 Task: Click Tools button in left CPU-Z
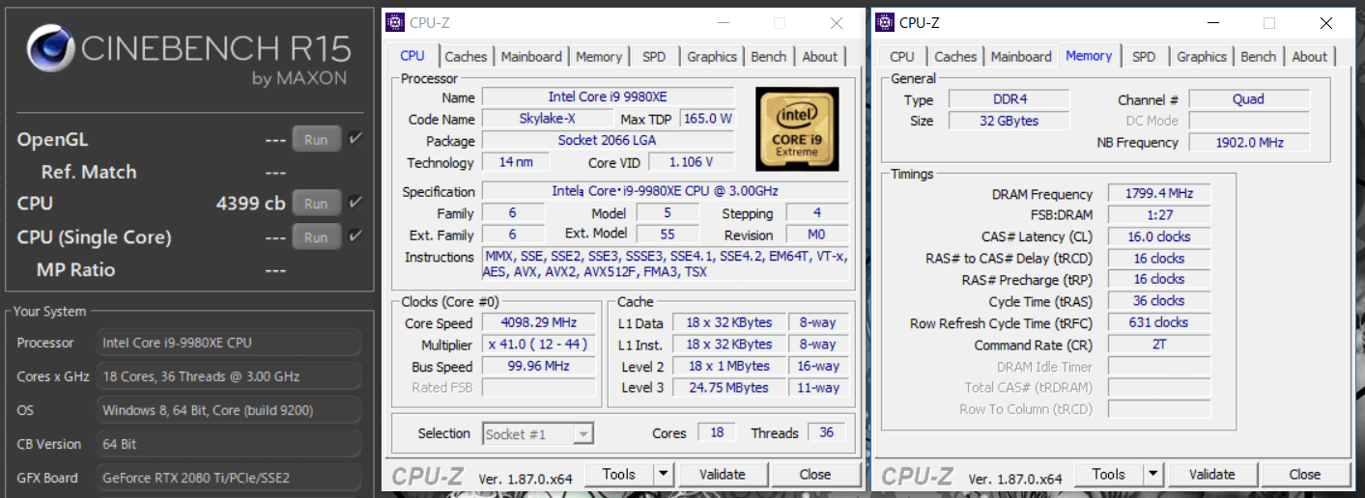pyautogui.click(x=619, y=474)
